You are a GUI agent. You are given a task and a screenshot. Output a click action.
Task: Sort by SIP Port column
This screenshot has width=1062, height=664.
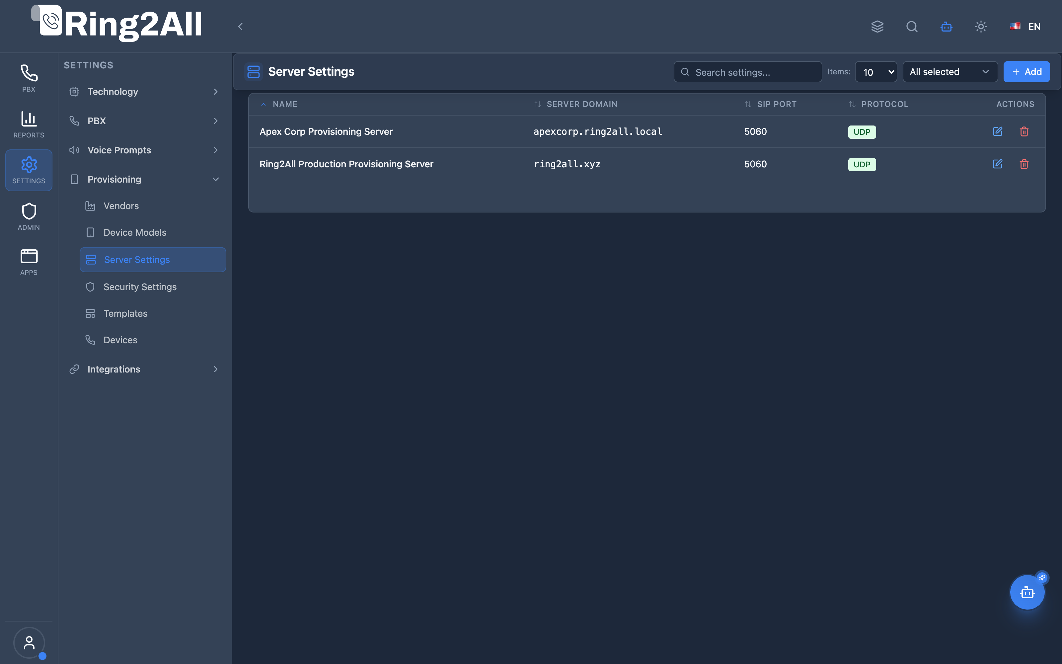(770, 104)
